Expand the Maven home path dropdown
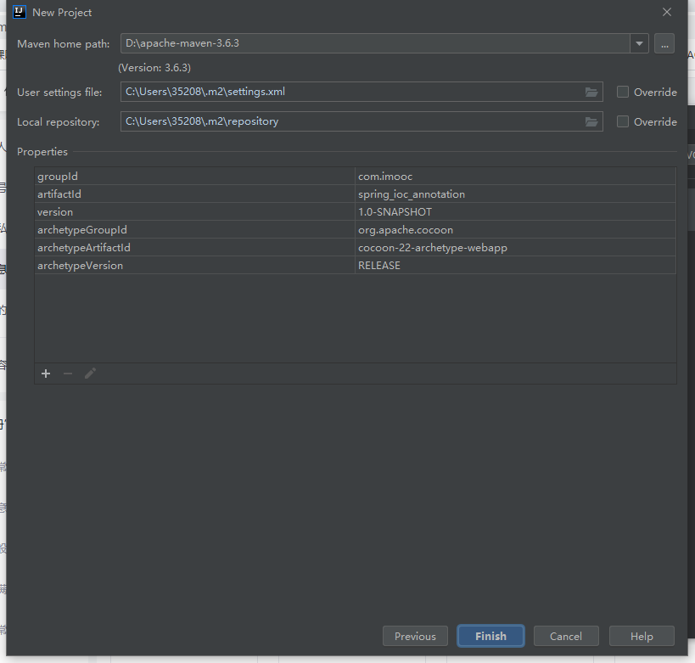 (x=639, y=43)
